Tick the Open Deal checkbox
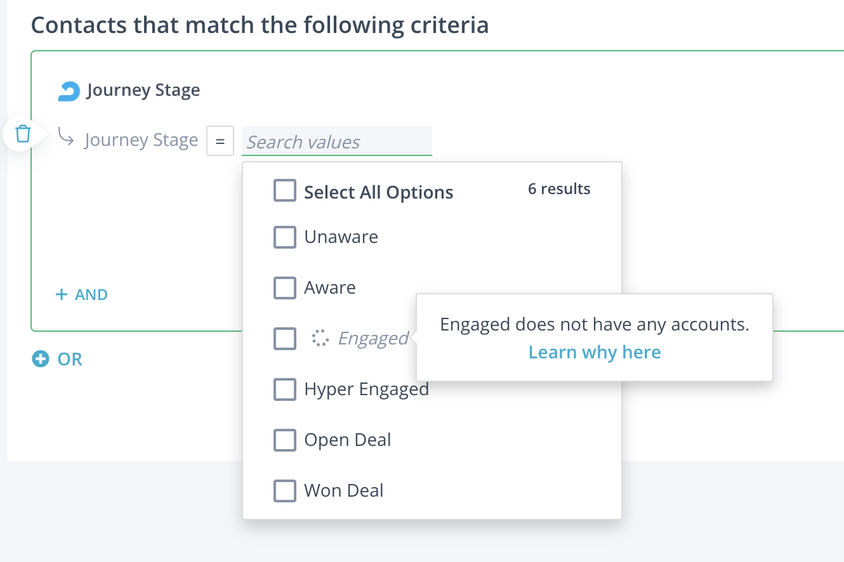The image size is (844, 562). [x=285, y=440]
